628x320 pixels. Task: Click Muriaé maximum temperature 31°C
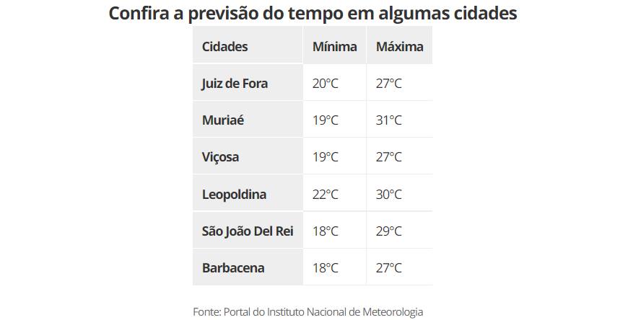point(388,120)
